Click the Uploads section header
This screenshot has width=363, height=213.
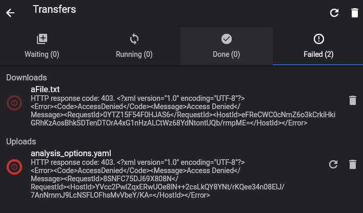[21, 141]
